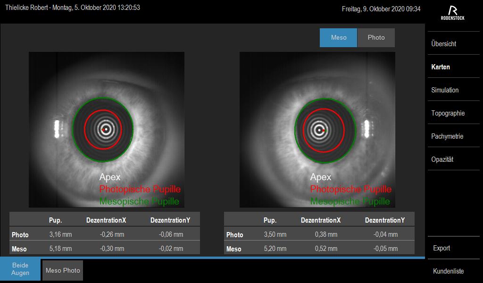Open the Meso Photo view
Viewport: 483px width, 283px height.
point(63,270)
